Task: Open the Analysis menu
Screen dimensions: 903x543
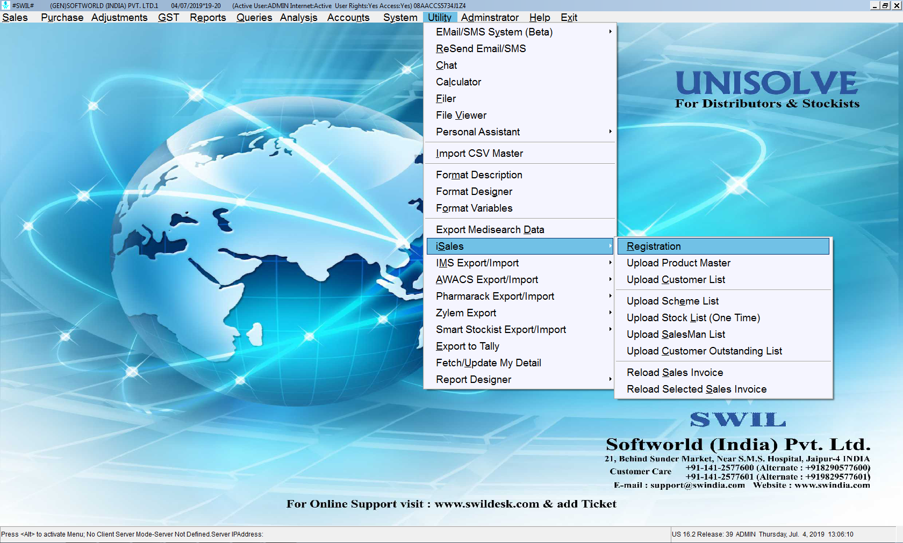Action: (298, 17)
